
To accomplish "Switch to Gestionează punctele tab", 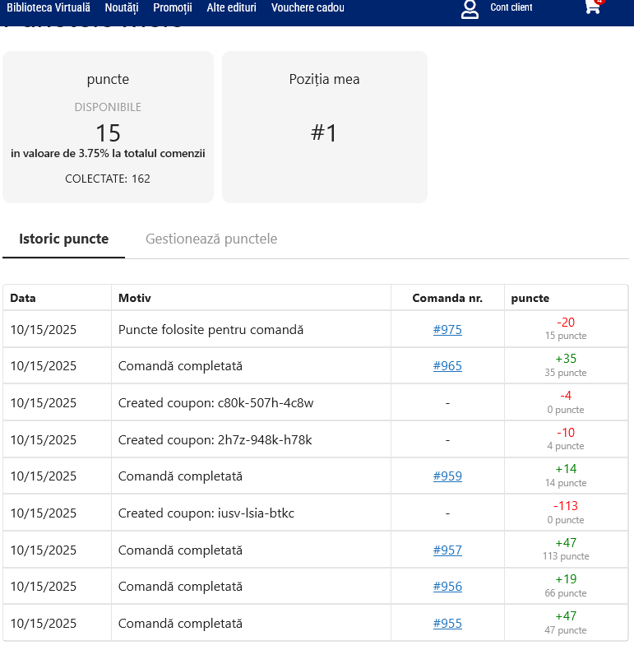I will pyautogui.click(x=211, y=239).
